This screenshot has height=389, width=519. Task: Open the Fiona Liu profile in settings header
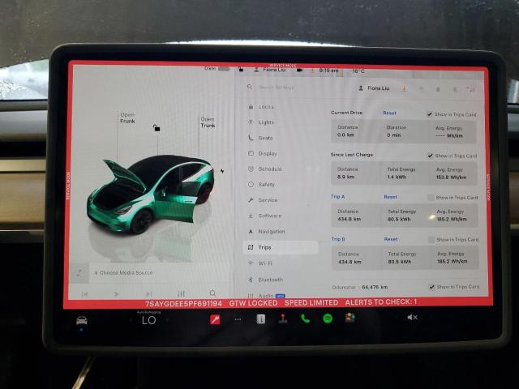pos(374,88)
